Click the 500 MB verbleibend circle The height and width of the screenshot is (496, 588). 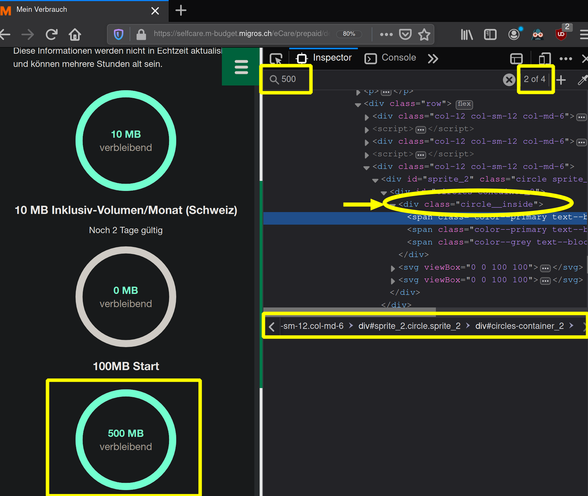(126, 440)
